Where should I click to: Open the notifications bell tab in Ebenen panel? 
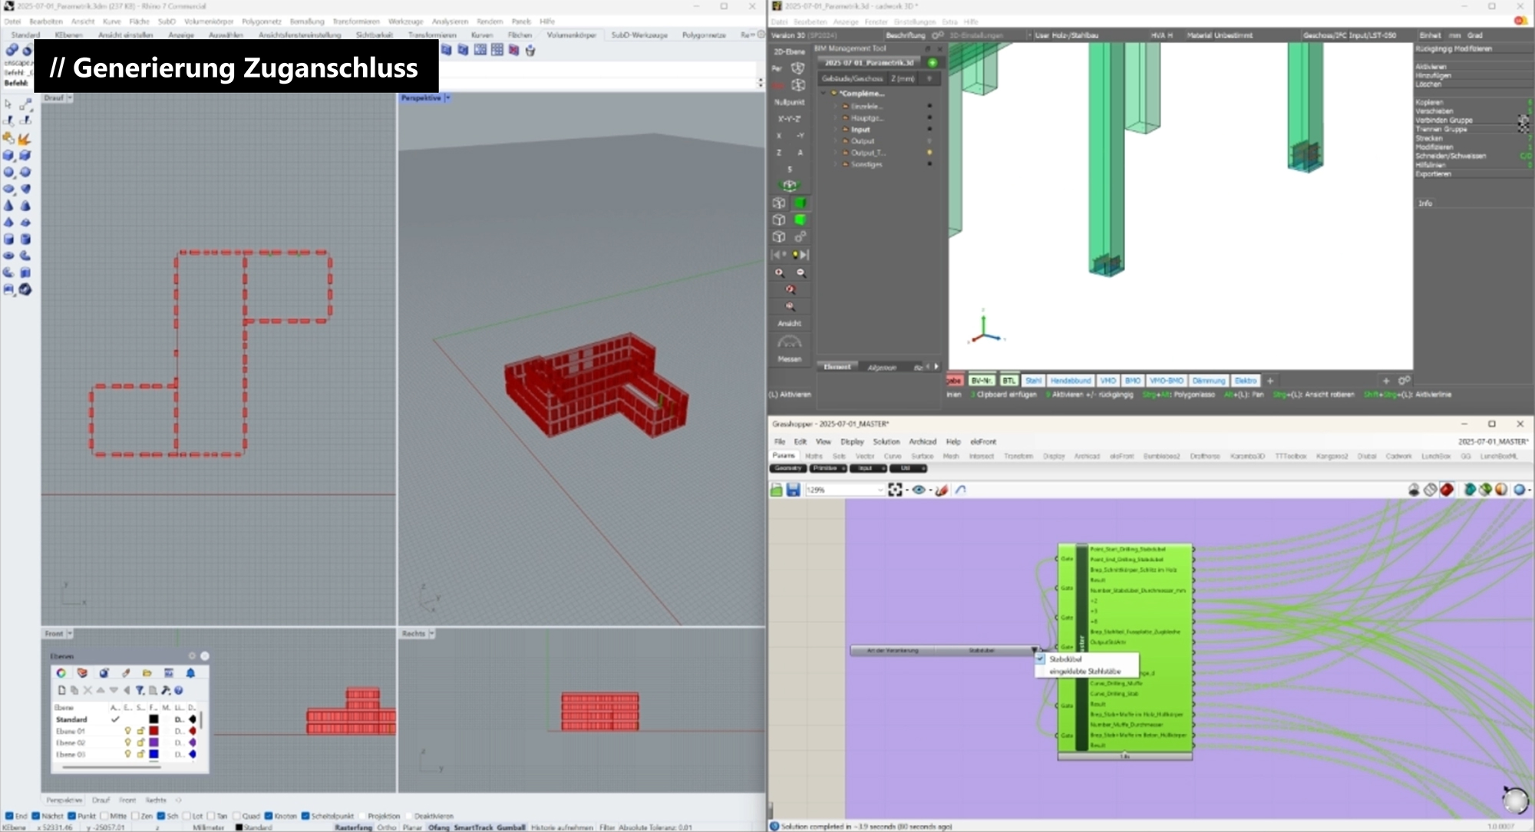pyautogui.click(x=190, y=673)
